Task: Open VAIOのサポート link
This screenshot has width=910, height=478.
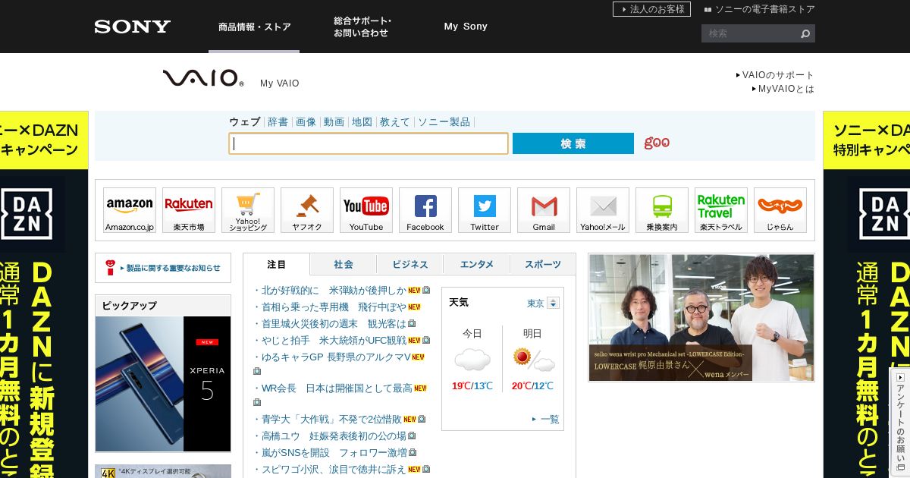Action: point(775,75)
